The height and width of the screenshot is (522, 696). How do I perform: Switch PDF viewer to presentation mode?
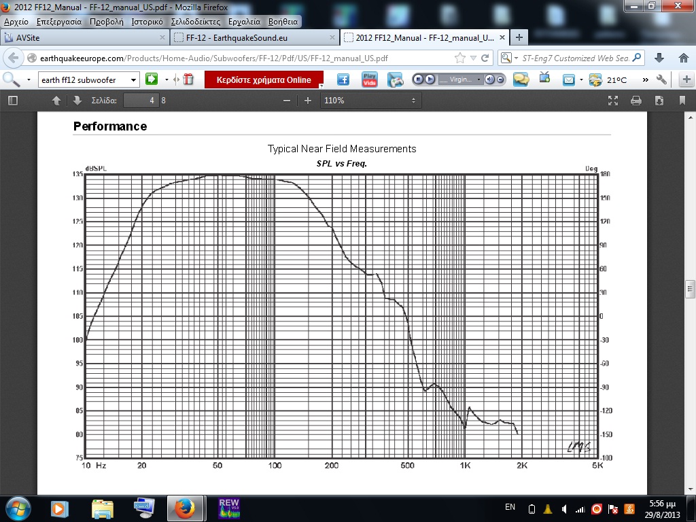coord(613,101)
